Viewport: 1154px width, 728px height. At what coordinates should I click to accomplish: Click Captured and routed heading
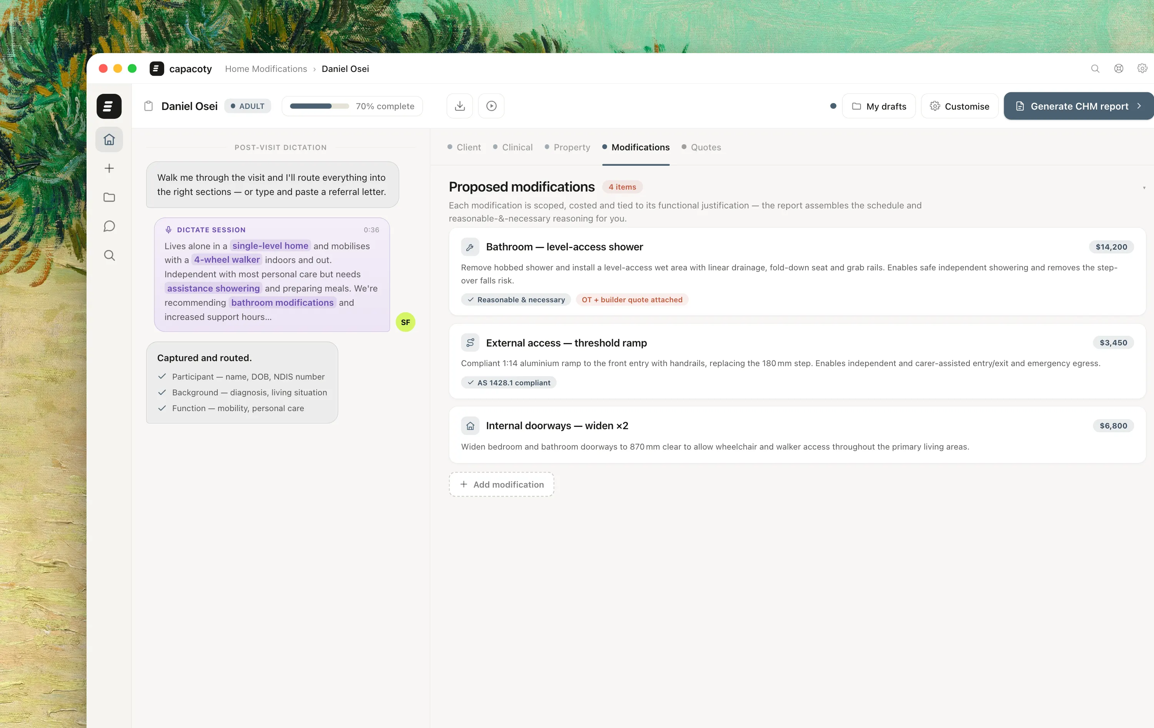click(x=204, y=358)
